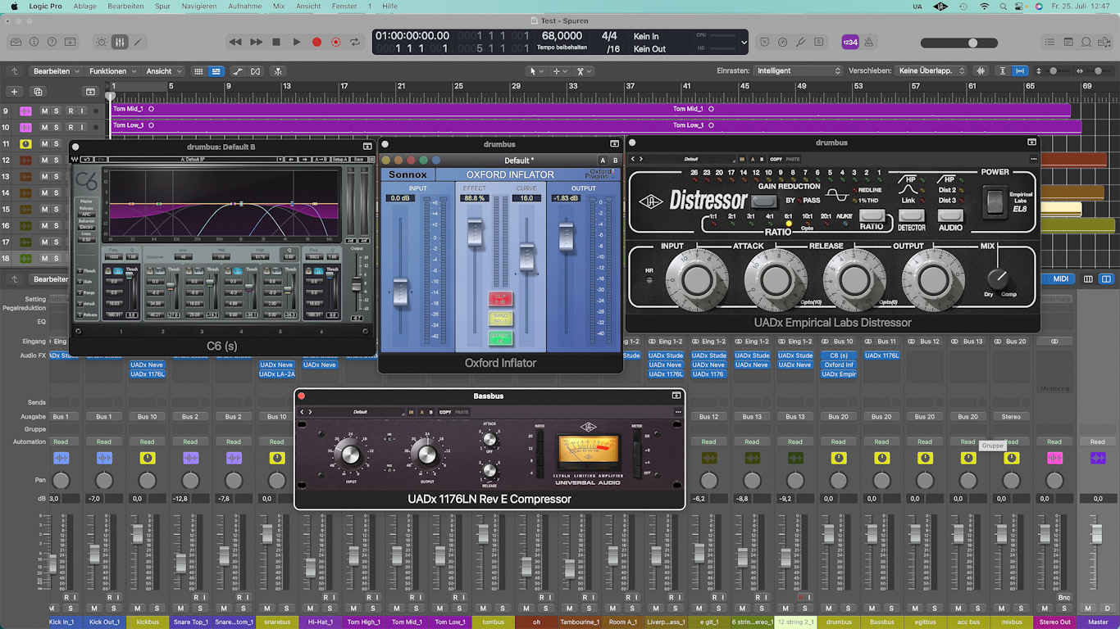The width and height of the screenshot is (1120, 629).
Task: Click the grid view icon in tracks toolbar
Action: [198, 71]
